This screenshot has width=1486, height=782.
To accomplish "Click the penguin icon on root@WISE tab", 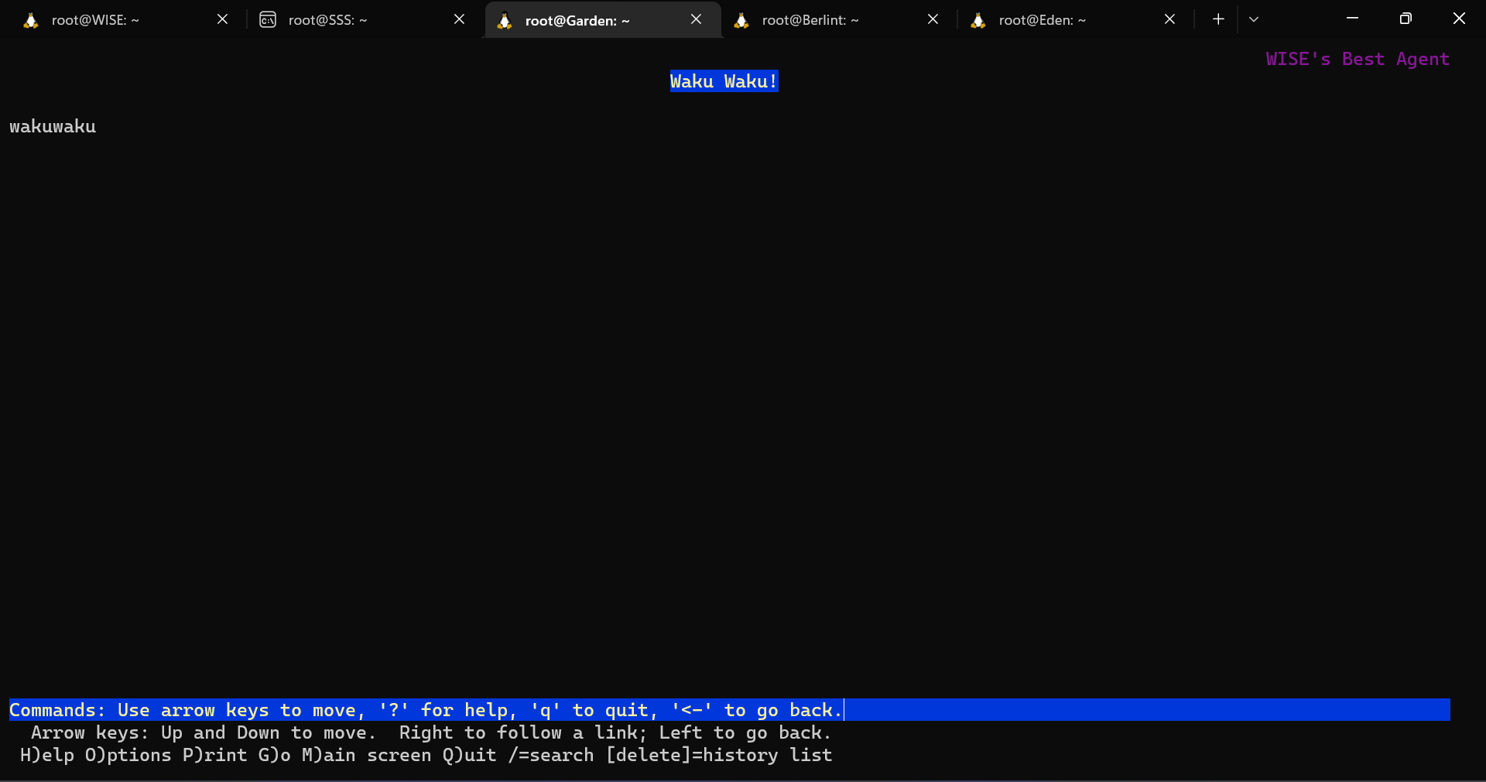I will (x=30, y=20).
